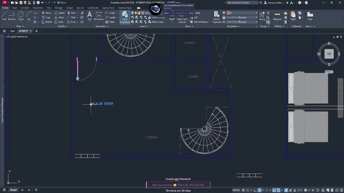This screenshot has width=344, height=193.
Task: Click the keyword search input field
Action: coord(242,3)
